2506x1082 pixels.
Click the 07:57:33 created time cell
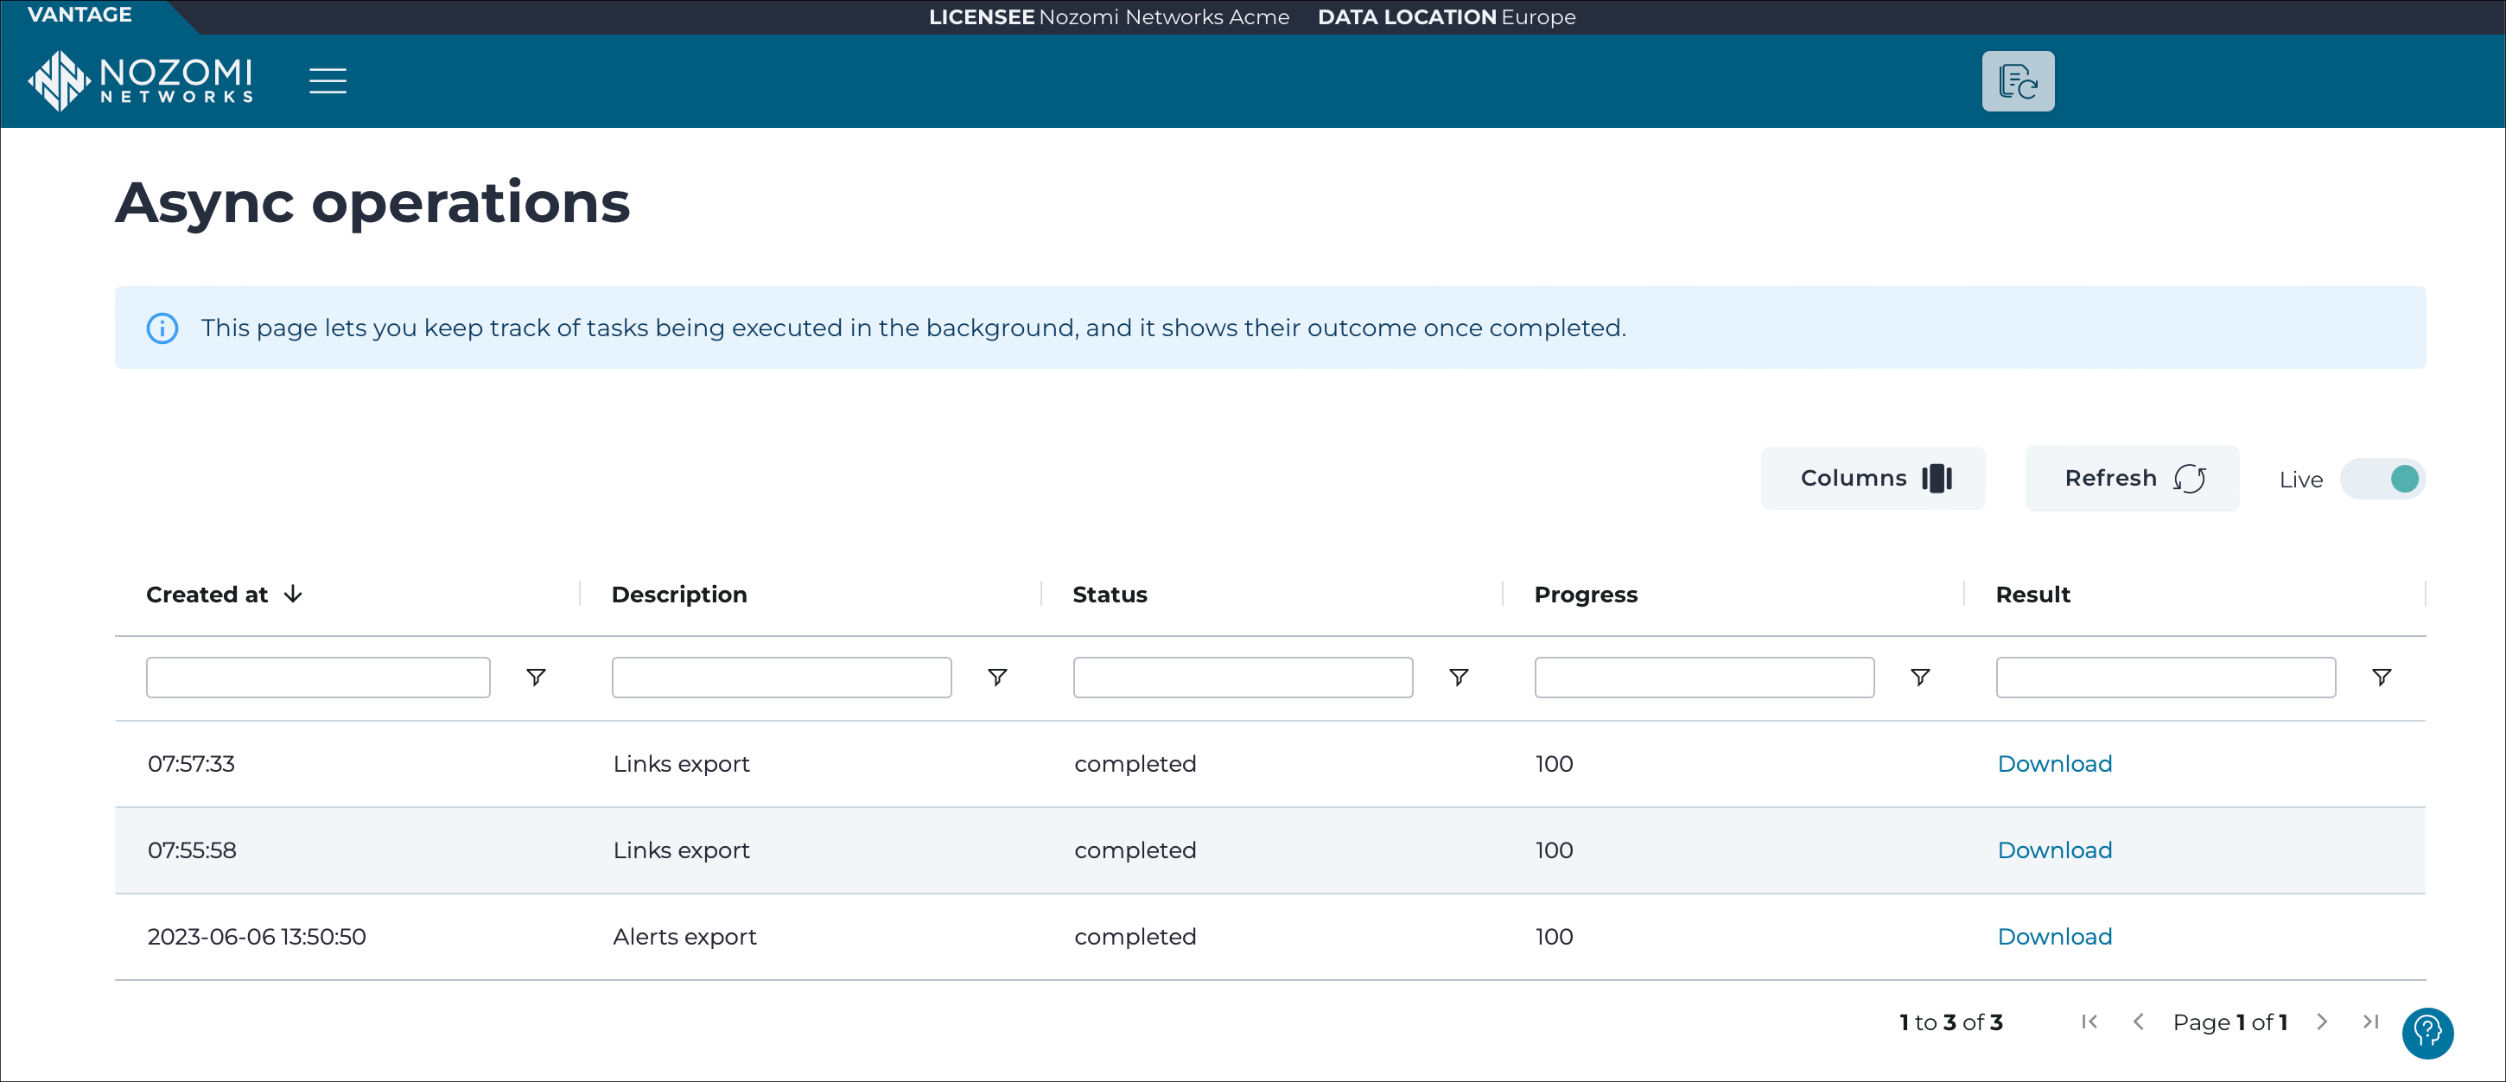click(192, 764)
